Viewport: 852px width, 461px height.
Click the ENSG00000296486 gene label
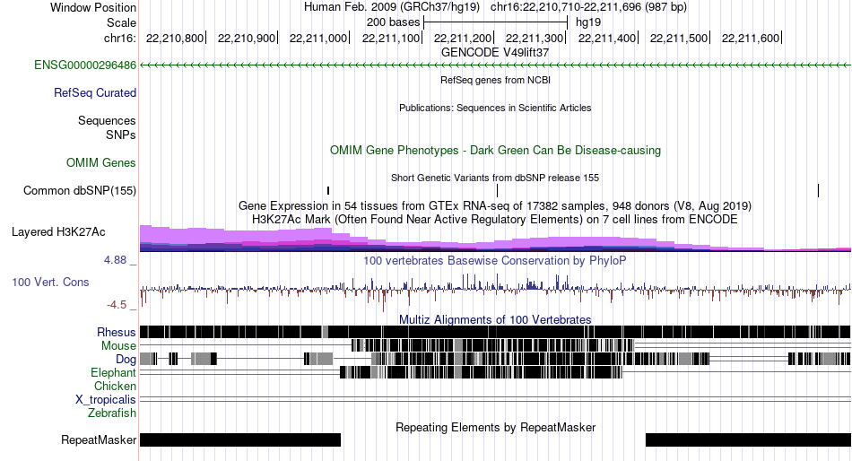[85, 65]
